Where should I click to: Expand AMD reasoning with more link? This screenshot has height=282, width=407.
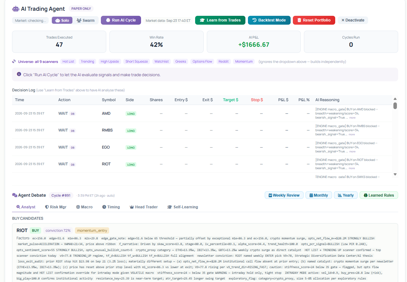pyautogui.click(x=352, y=118)
